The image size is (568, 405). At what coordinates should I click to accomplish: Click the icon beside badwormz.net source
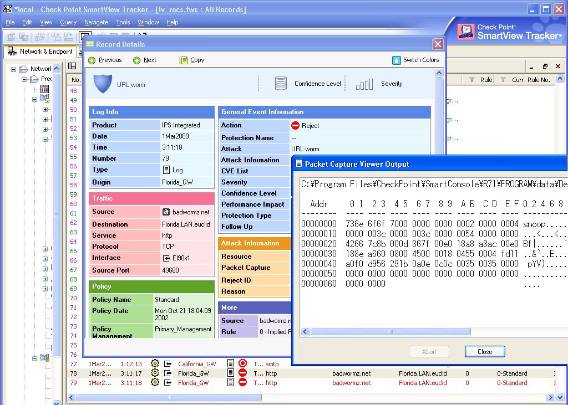[x=166, y=212]
